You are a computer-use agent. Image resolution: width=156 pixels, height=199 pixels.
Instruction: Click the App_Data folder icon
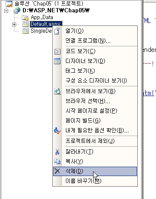(25, 17)
